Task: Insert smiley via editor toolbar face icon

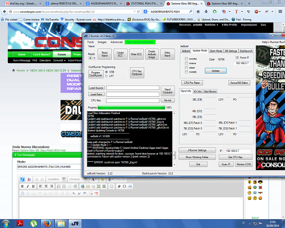Action: point(102,179)
